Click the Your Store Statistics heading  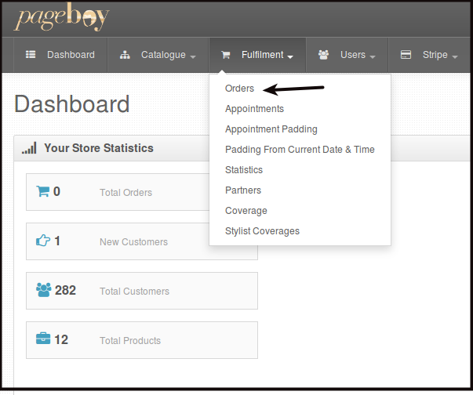[99, 148]
